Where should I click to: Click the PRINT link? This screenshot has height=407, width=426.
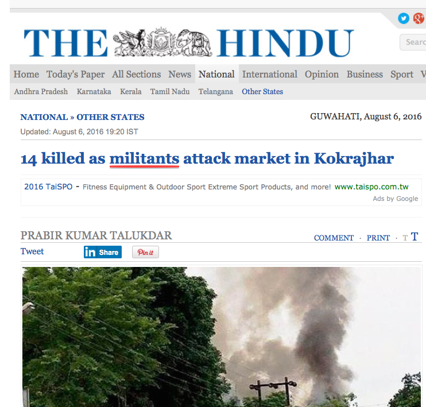[378, 238]
